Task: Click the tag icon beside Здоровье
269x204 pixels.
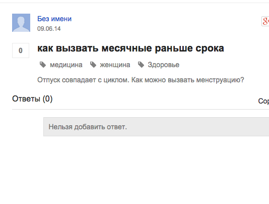Action: (141, 65)
